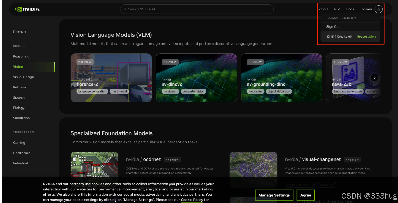Open the Retrieval category

click(x=20, y=87)
